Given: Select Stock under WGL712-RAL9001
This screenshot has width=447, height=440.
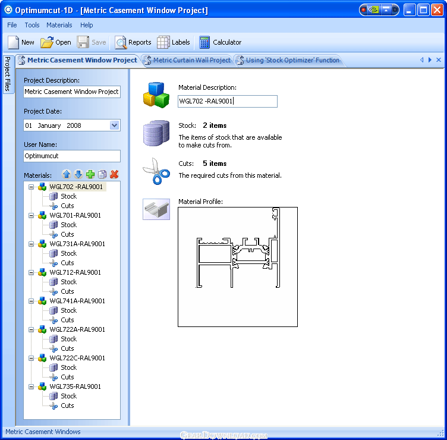Looking at the screenshot, I should click(x=69, y=282).
